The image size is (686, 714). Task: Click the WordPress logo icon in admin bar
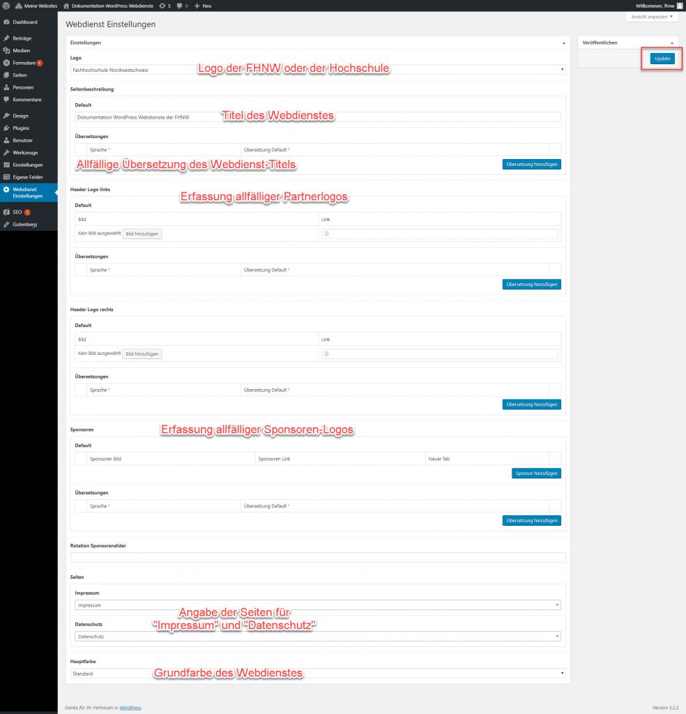pos(6,6)
